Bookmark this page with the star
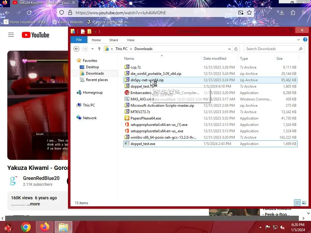311x233 pixels. click(249, 13)
